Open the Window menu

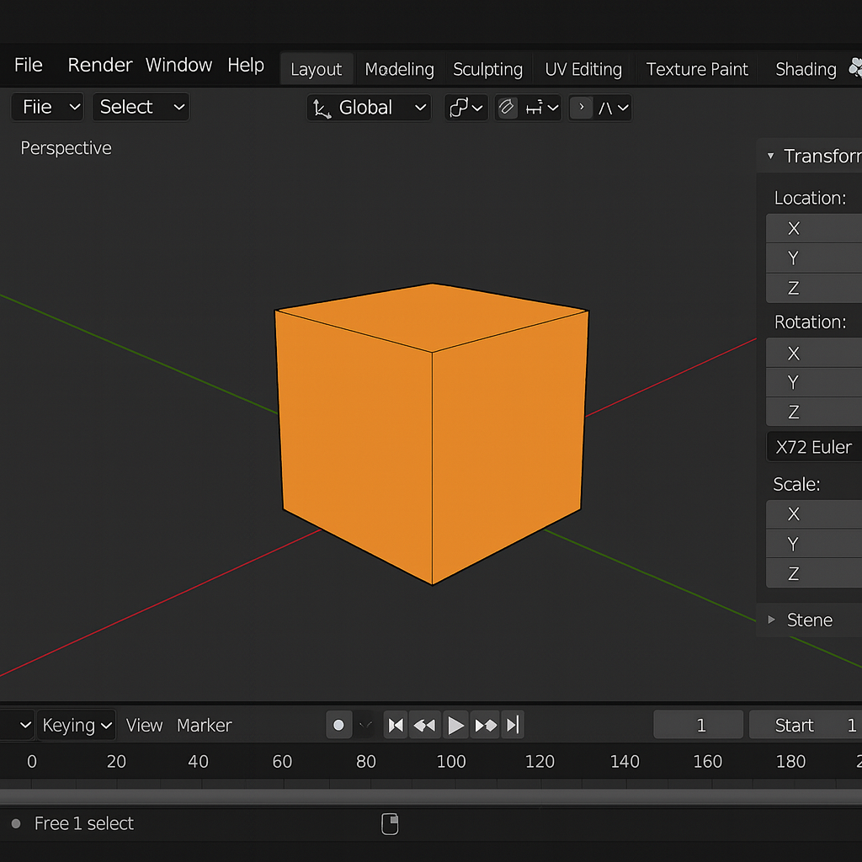click(x=178, y=65)
